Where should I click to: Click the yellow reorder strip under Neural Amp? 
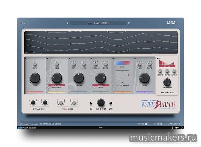point(57,92)
